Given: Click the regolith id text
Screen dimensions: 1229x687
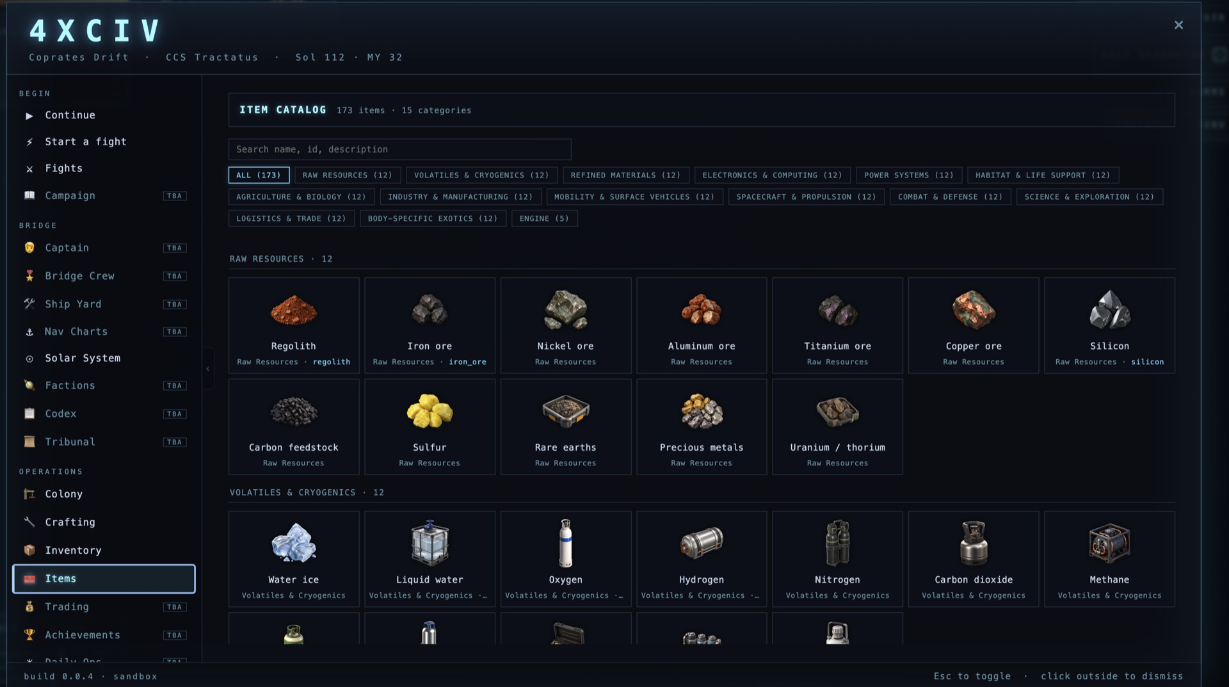Looking at the screenshot, I should coord(332,362).
